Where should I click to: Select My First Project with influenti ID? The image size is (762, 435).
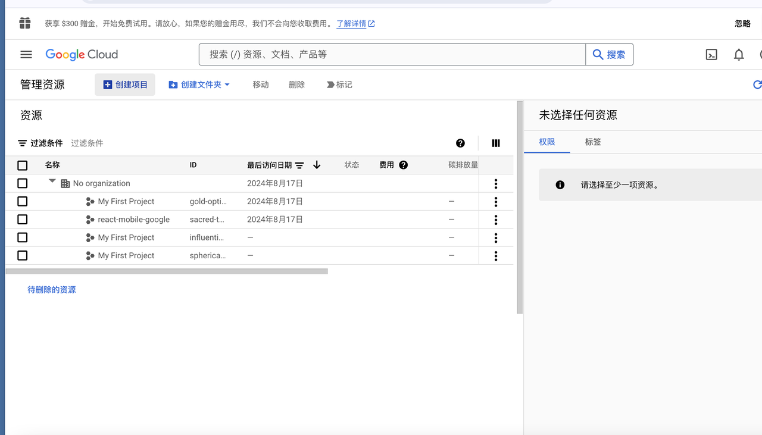pyautogui.click(x=126, y=237)
